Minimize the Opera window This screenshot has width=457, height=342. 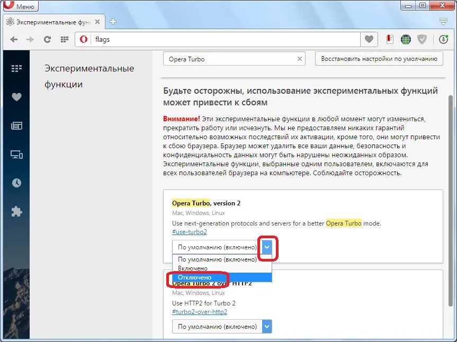tap(408, 6)
